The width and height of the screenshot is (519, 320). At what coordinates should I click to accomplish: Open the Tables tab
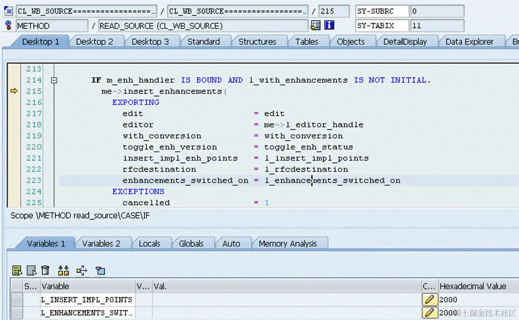point(307,42)
